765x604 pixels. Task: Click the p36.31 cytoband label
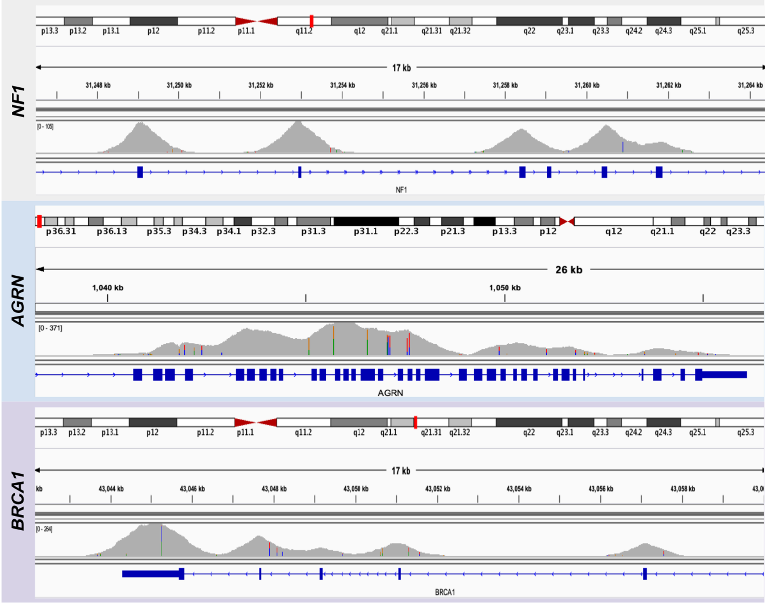click(61, 232)
